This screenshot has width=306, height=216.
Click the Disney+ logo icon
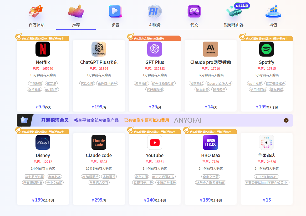tap(43, 142)
